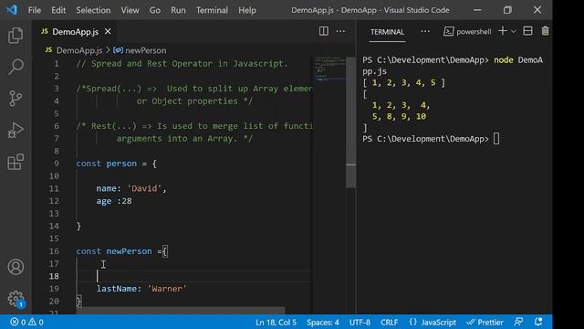Open feedback icon in status bar
The height and width of the screenshot is (329, 584).
click(518, 322)
